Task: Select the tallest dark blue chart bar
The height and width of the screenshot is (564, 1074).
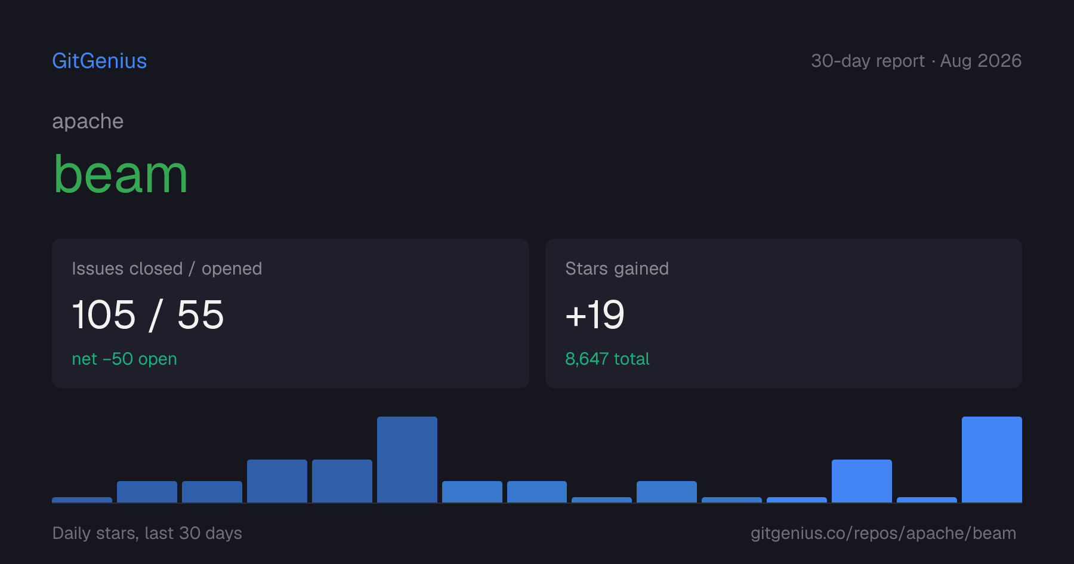Action: point(407,460)
